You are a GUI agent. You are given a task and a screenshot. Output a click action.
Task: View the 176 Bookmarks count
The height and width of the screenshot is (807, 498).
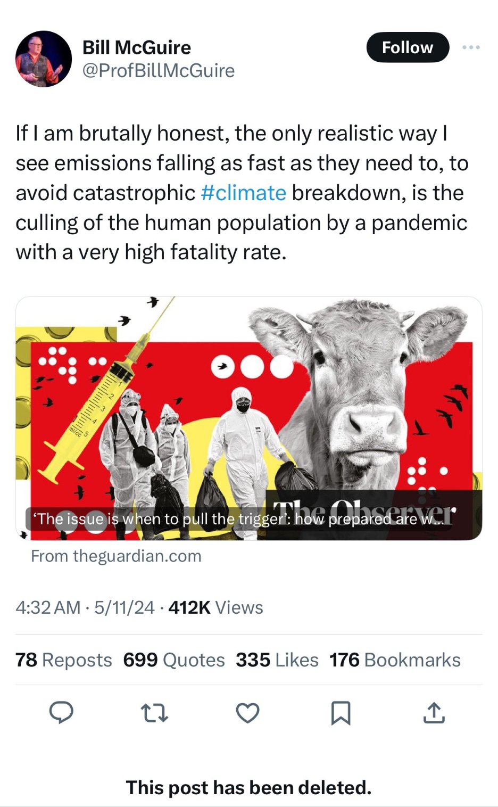(395, 660)
